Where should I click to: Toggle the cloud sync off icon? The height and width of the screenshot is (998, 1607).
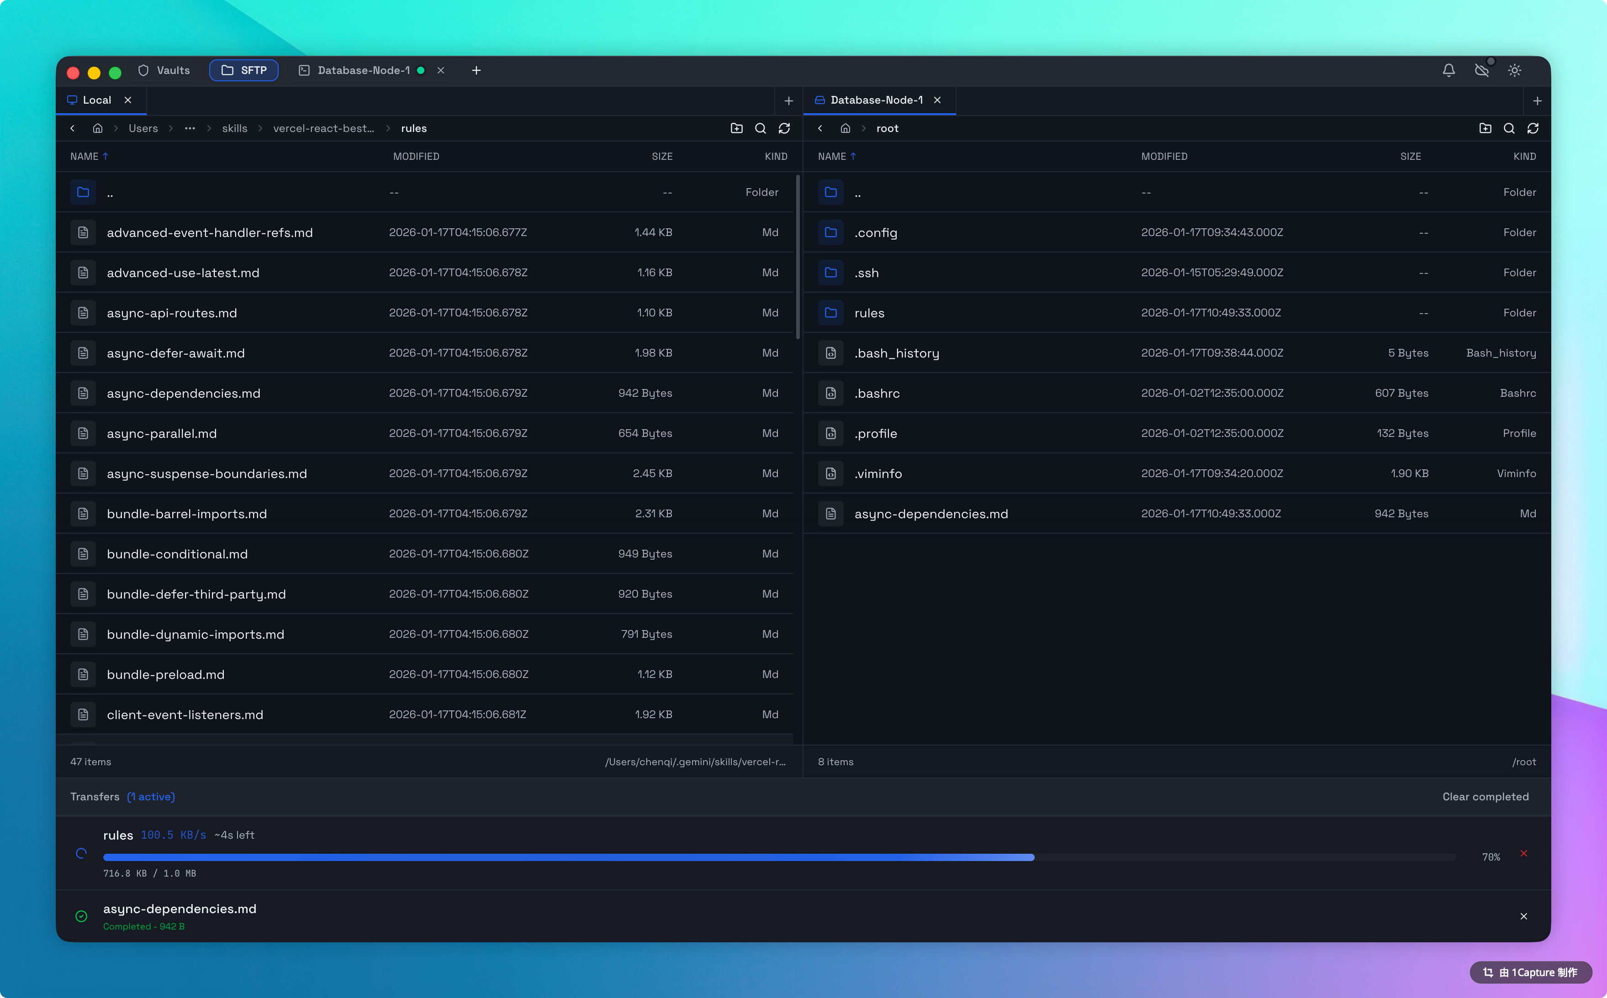1481,70
